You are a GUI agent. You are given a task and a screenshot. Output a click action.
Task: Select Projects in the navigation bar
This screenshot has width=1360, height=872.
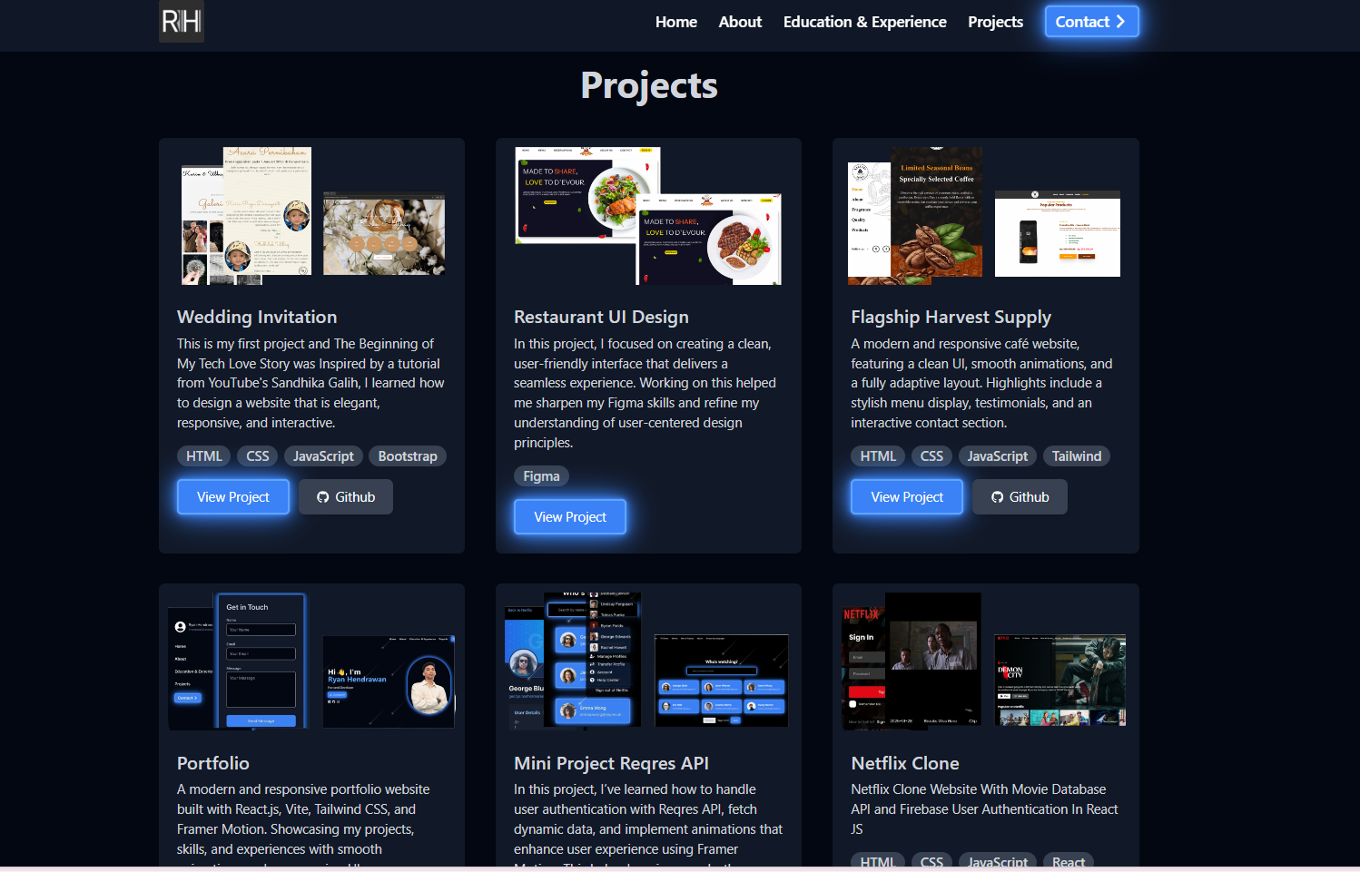pyautogui.click(x=995, y=22)
